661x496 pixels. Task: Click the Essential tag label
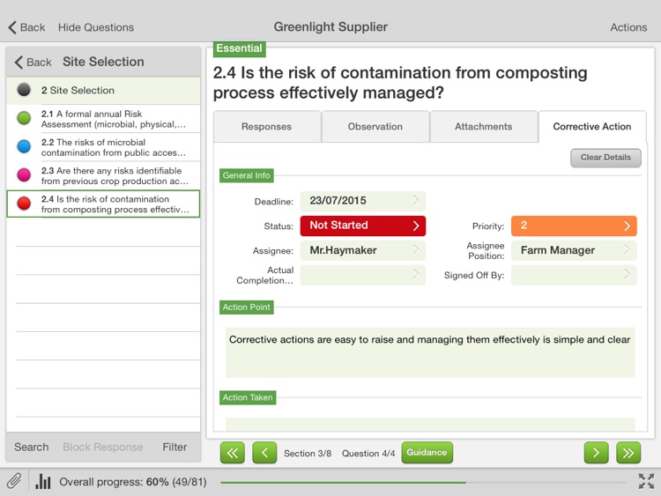pos(240,48)
